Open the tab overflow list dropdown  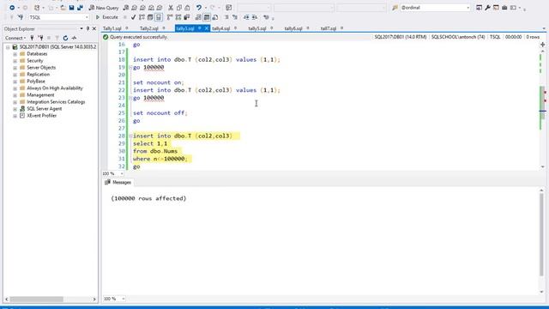(544, 28)
